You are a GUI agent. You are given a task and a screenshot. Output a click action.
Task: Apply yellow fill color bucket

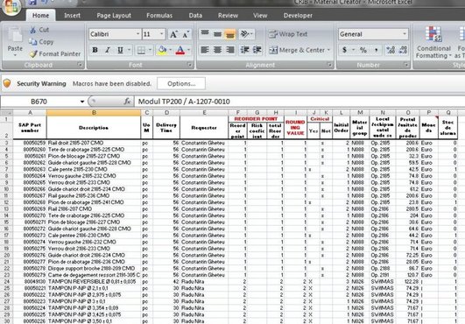point(162,50)
